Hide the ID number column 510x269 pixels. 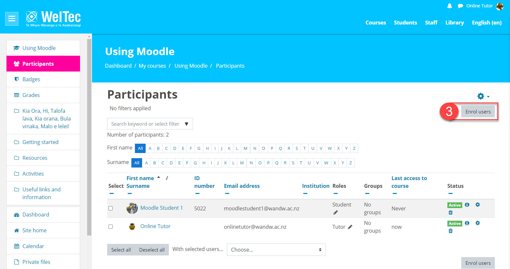click(197, 194)
